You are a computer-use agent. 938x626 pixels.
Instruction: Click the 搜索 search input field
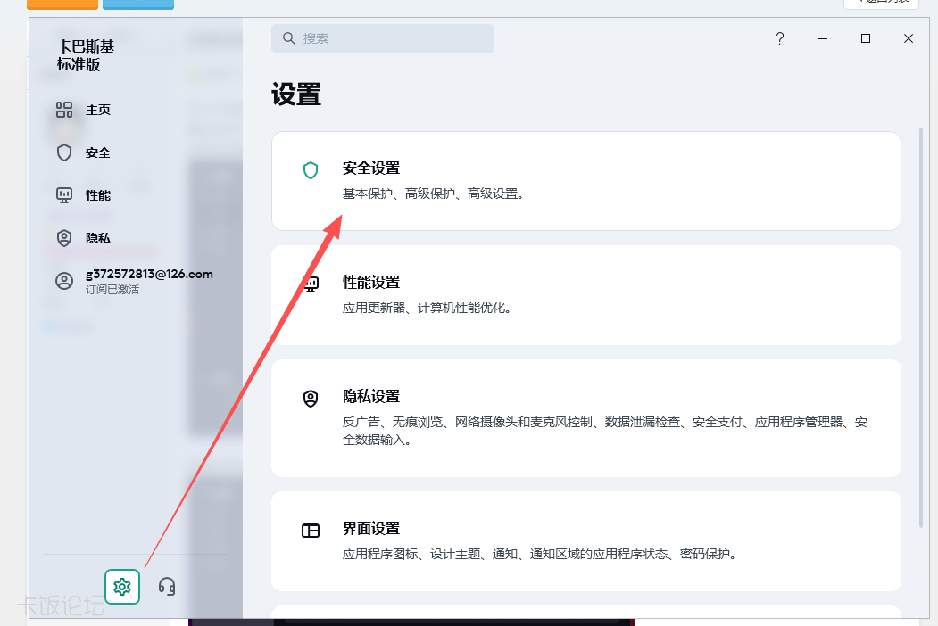pos(383,38)
